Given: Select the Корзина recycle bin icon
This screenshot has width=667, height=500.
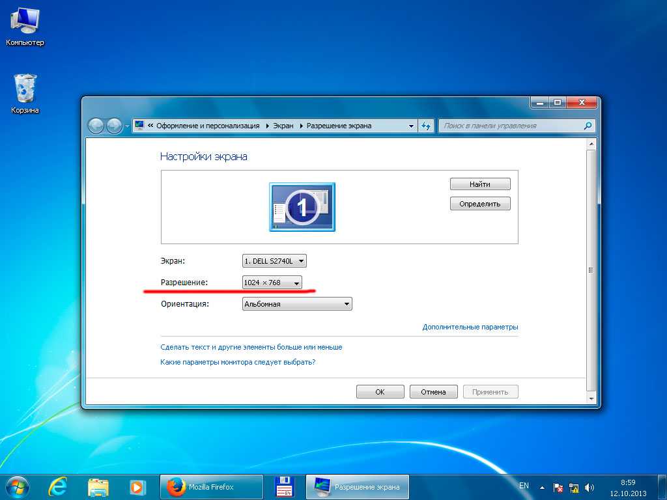Looking at the screenshot, I should (25, 94).
